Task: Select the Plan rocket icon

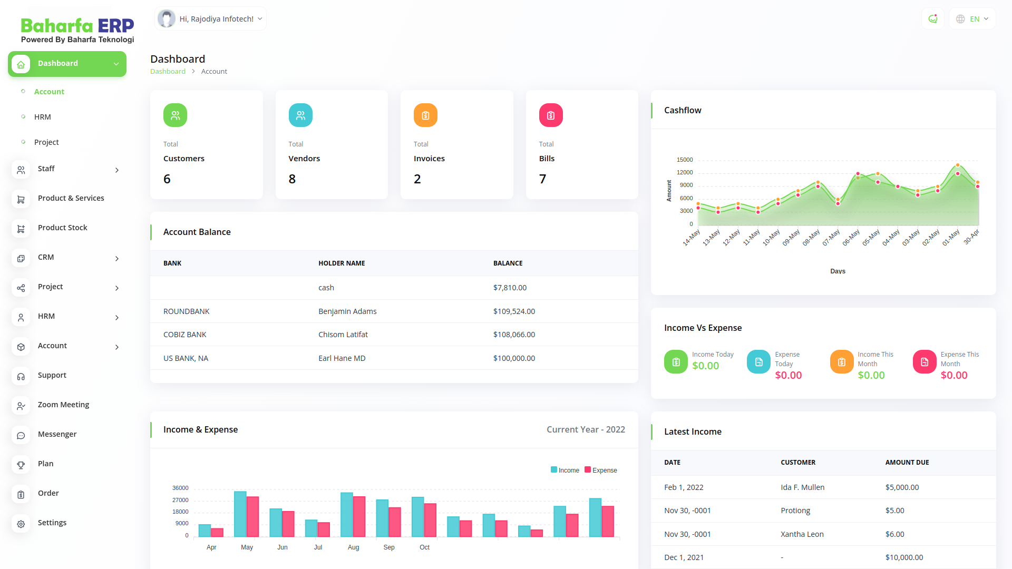Action: 21,465
